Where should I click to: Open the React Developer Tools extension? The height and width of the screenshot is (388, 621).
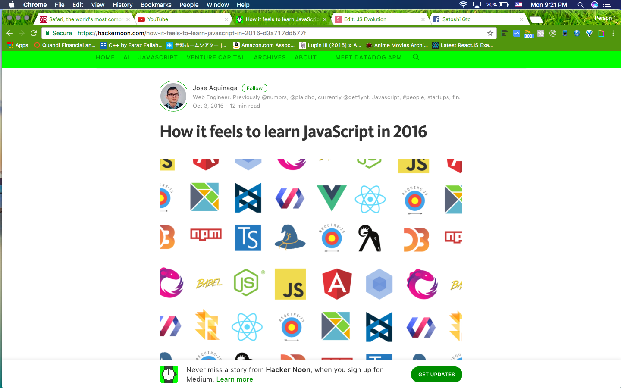click(x=541, y=33)
